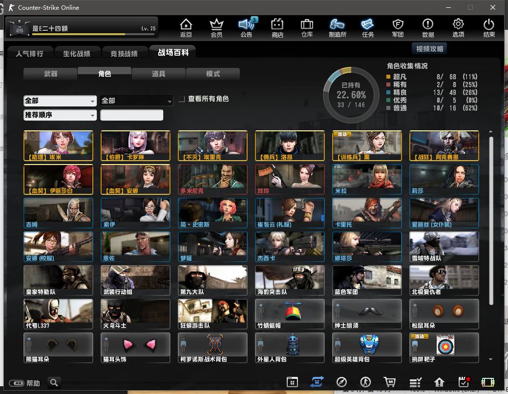Click the character search text field
This screenshot has height=394, width=508.
(x=131, y=115)
